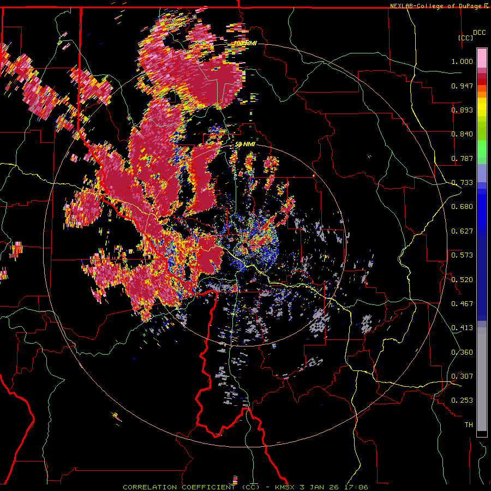Click the 0.520 legend value
The width and height of the screenshot is (491, 491).
tap(462, 279)
